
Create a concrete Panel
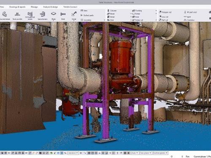point(111,17)
